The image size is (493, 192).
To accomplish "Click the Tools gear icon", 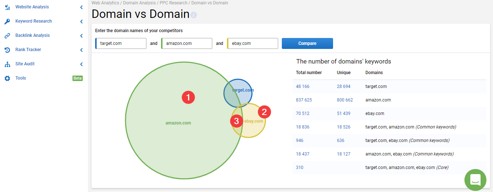I will [7, 78].
